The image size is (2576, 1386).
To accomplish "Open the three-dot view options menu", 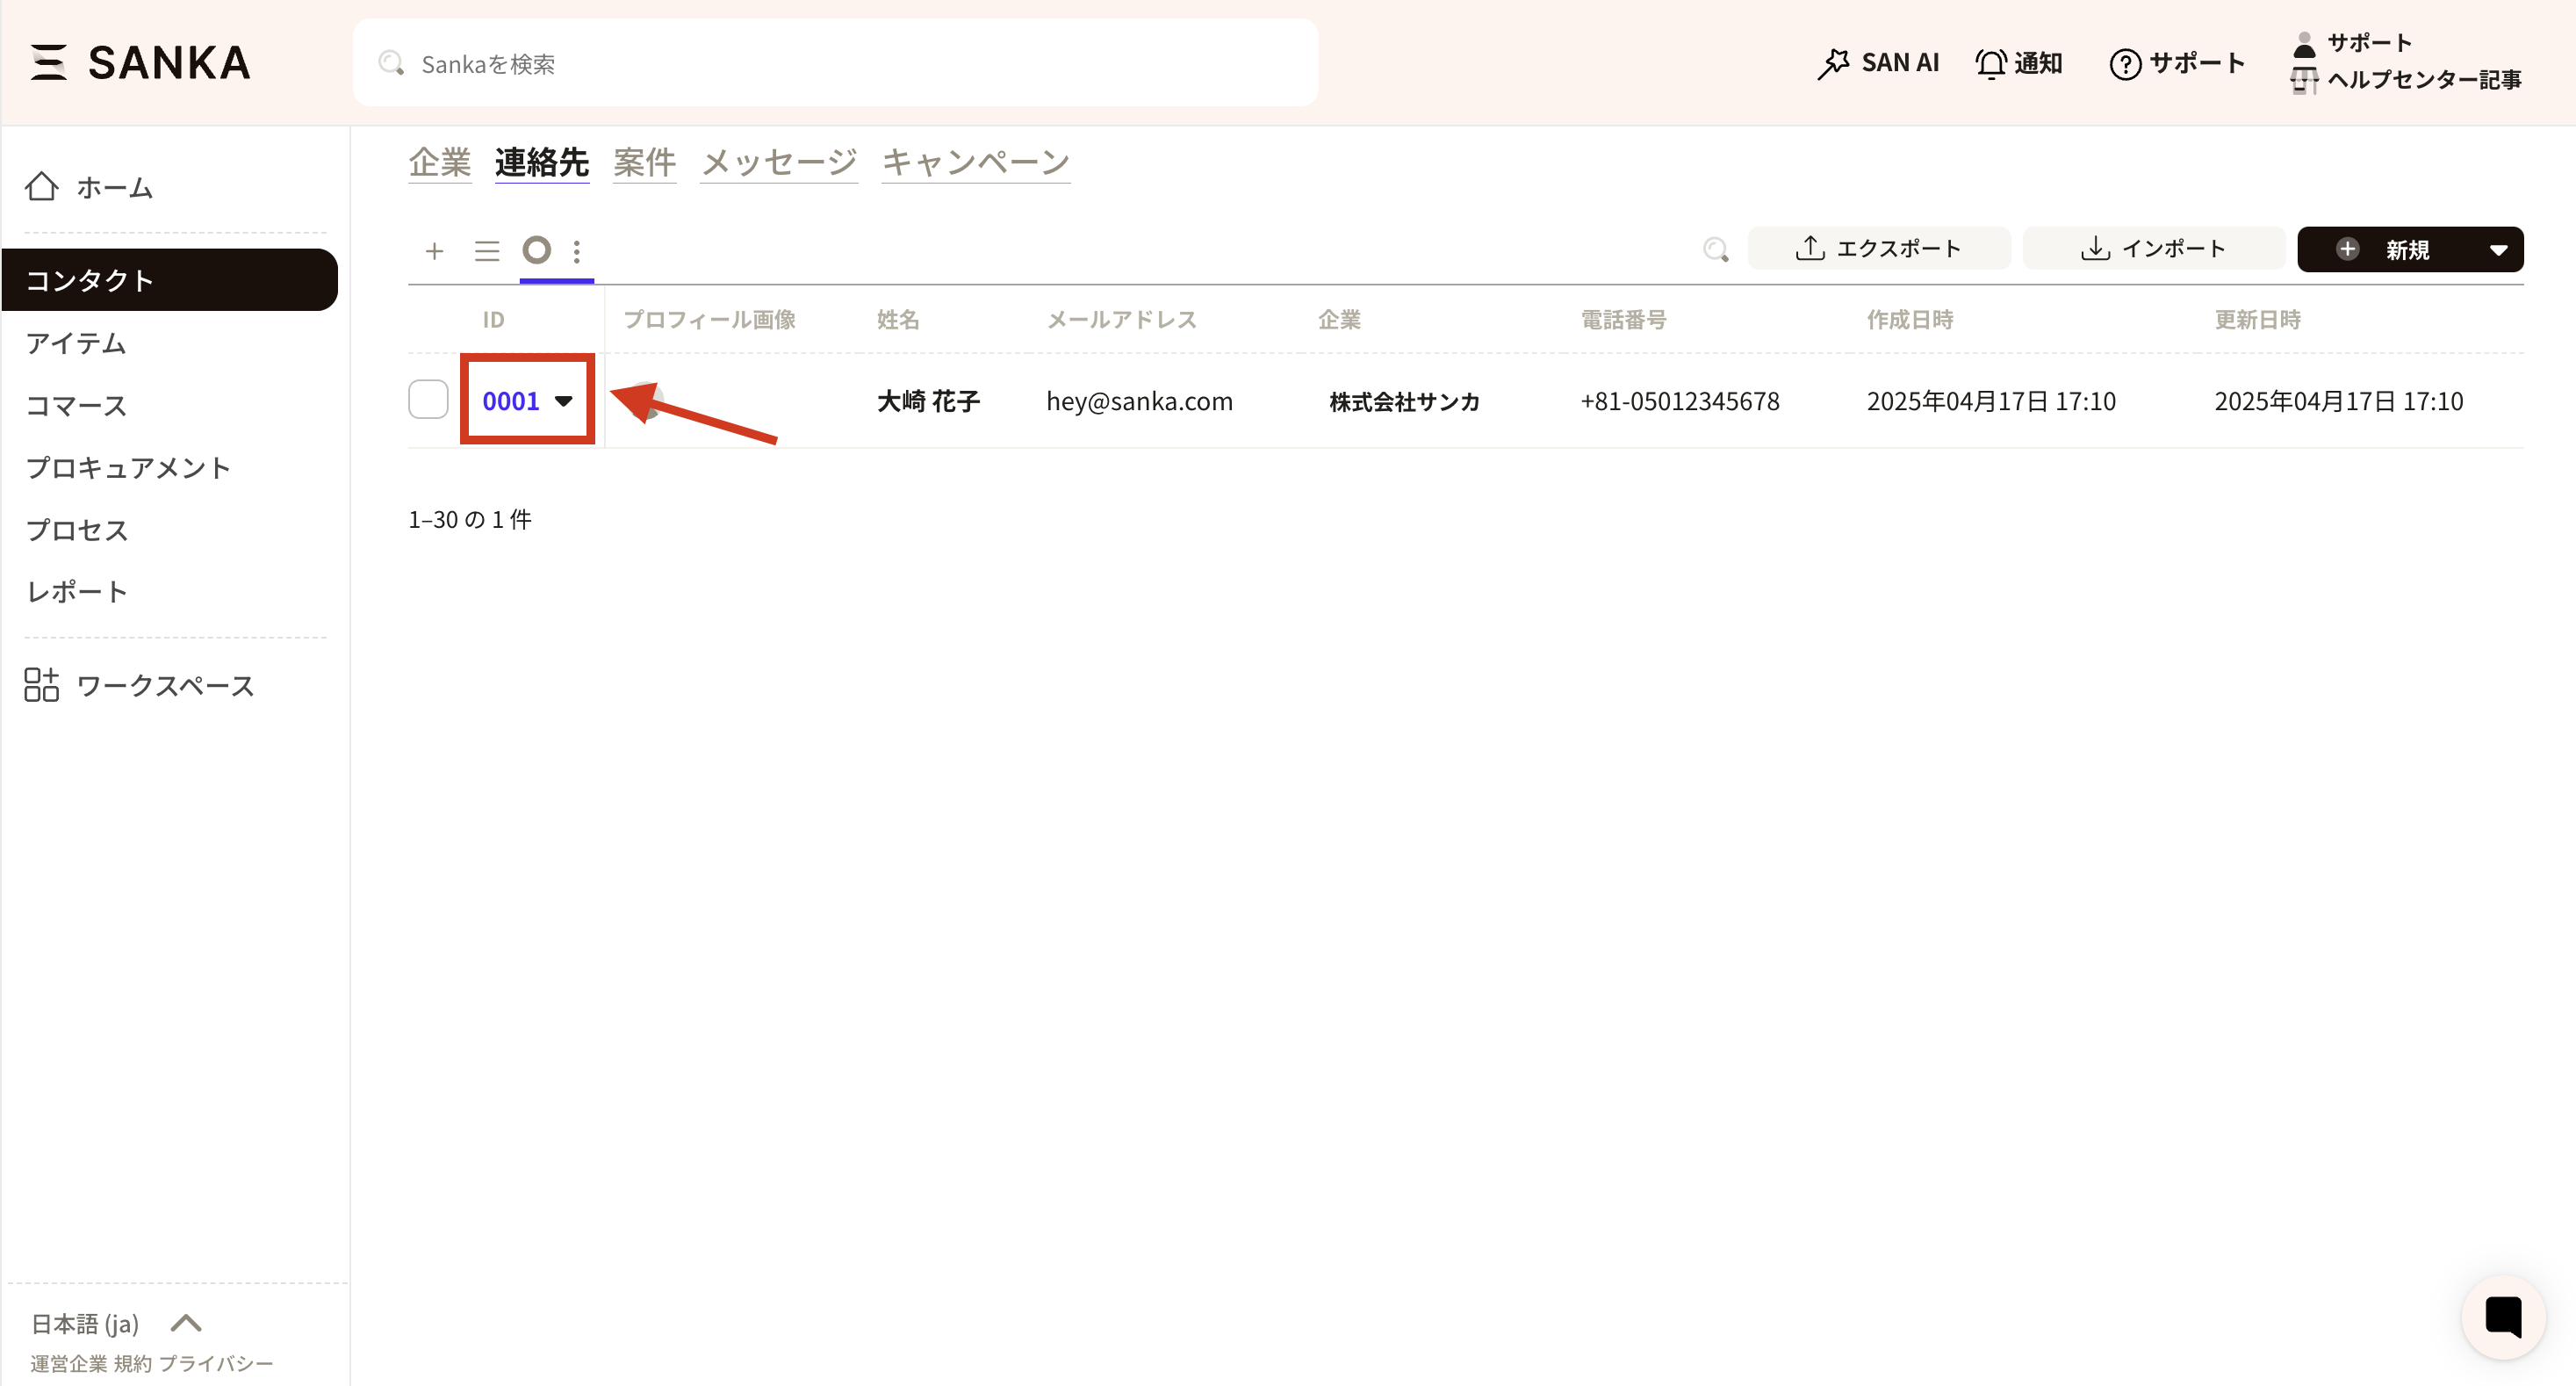I will [x=577, y=250].
